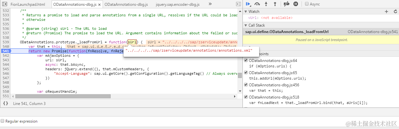Click the scroll left arrow under the code
The height and width of the screenshot is (129, 399).
pyautogui.click(x=13, y=96)
